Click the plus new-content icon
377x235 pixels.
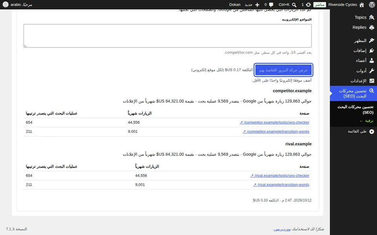tap(257, 5)
